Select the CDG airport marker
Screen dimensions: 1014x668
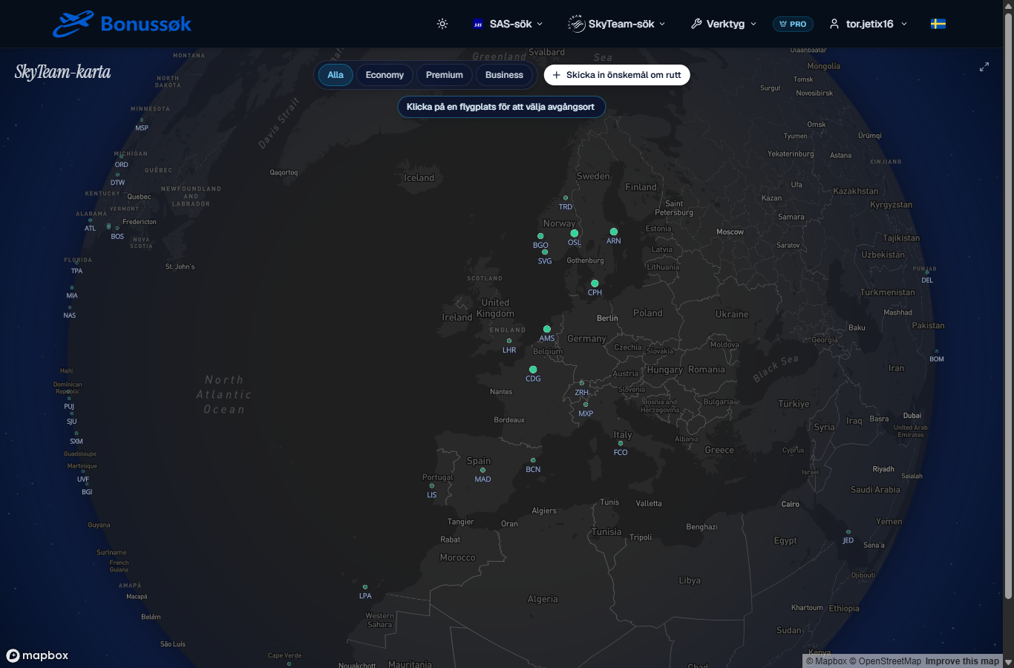pyautogui.click(x=533, y=370)
